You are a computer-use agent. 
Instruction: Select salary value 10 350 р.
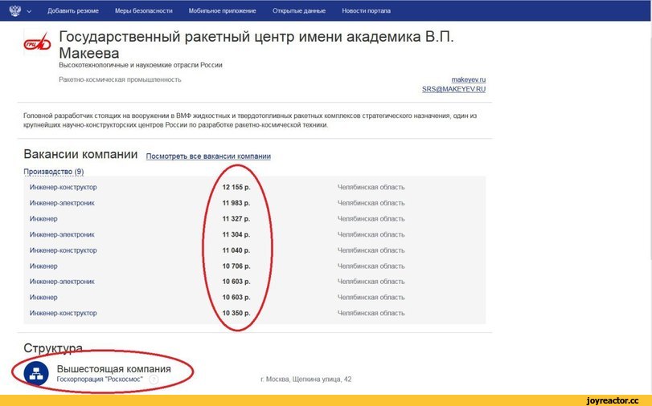click(236, 313)
